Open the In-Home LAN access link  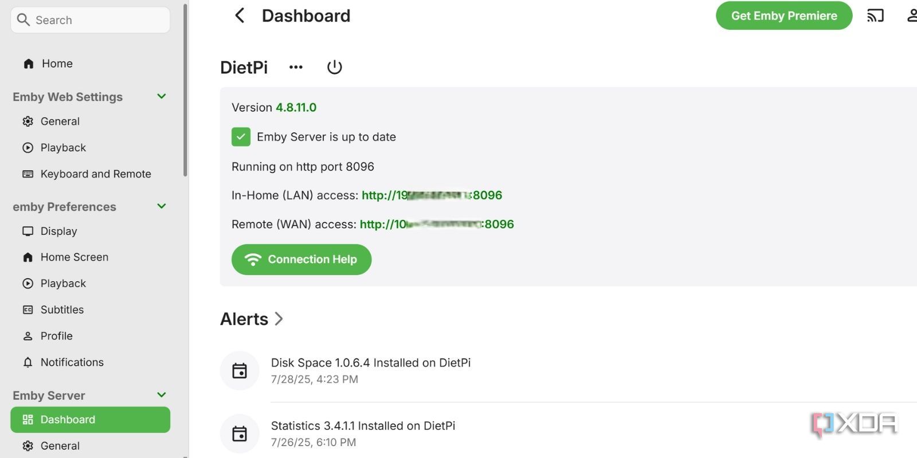(x=432, y=195)
